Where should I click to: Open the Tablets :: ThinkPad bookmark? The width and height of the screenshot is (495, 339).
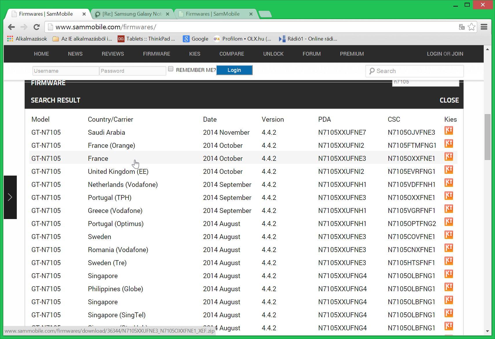point(146,39)
